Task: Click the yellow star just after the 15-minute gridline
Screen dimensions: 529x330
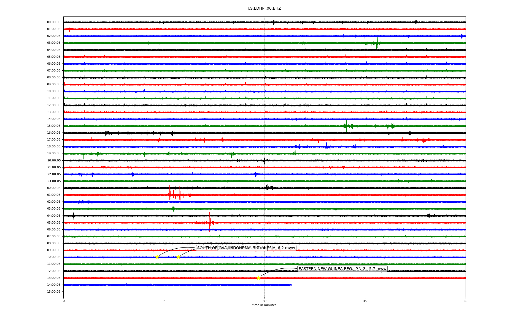Action: 178,257
